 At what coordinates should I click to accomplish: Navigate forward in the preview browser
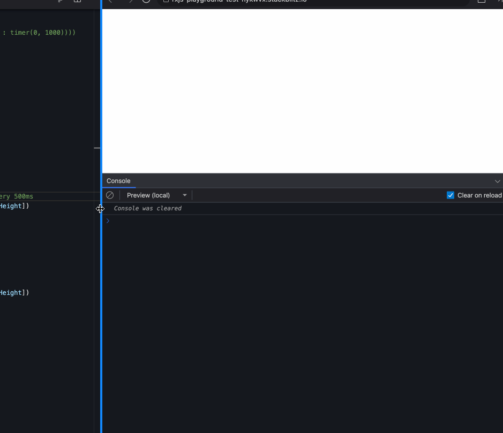[x=131, y=2]
